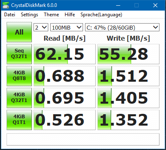
Task: Click the 4KiB Q1T1 read value 0.526
Action: click(65, 120)
